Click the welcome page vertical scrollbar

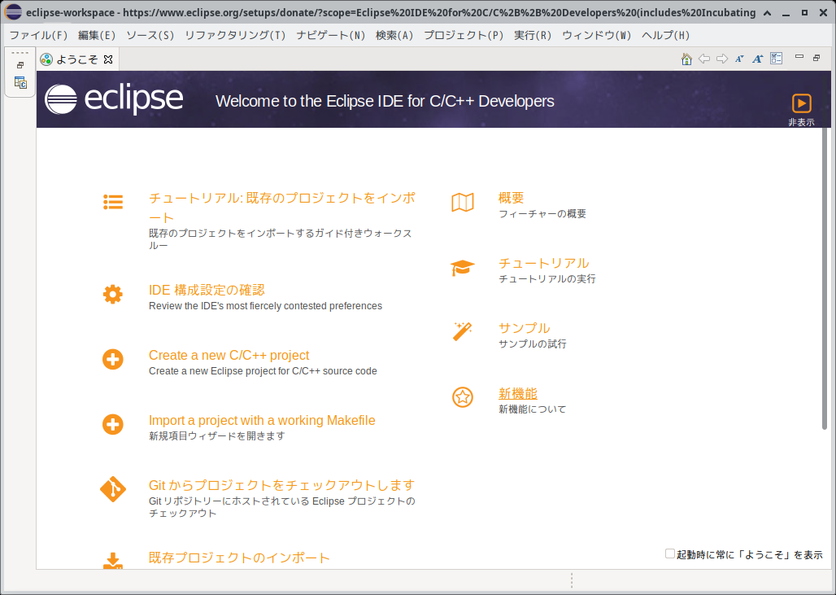tap(825, 278)
